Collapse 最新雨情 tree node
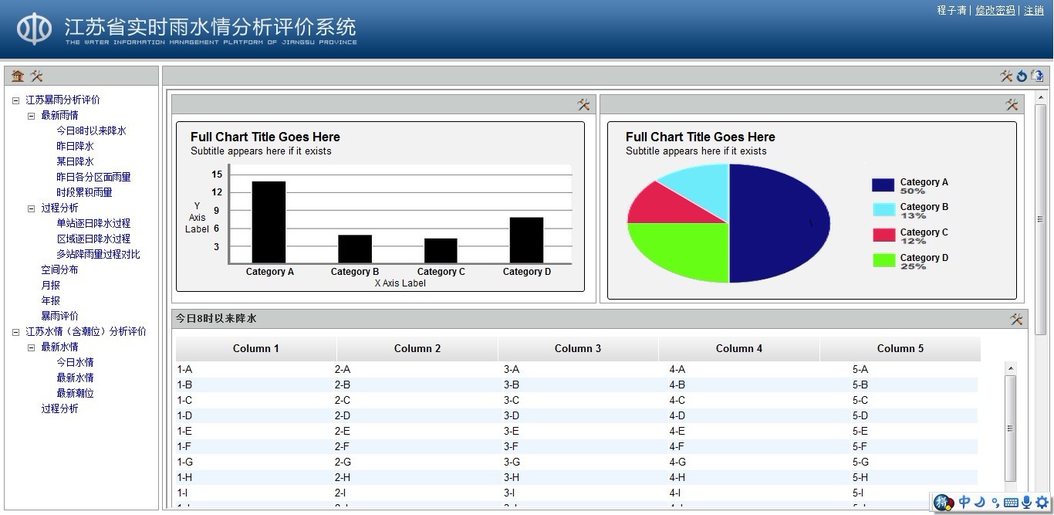The image size is (1054, 515). click(31, 116)
